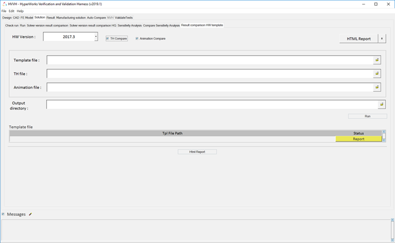
Task: Toggle the Animation Compare checkbox
Action: click(137, 38)
